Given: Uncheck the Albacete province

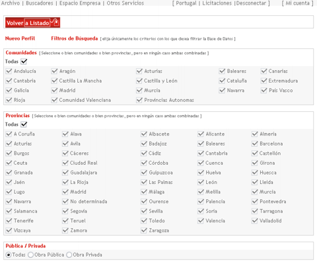Looking at the screenshot, I should coord(144,134).
